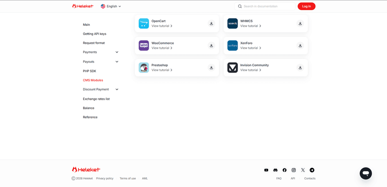View tutorial for Prestashop
This screenshot has width=387, height=187.
coord(162,70)
